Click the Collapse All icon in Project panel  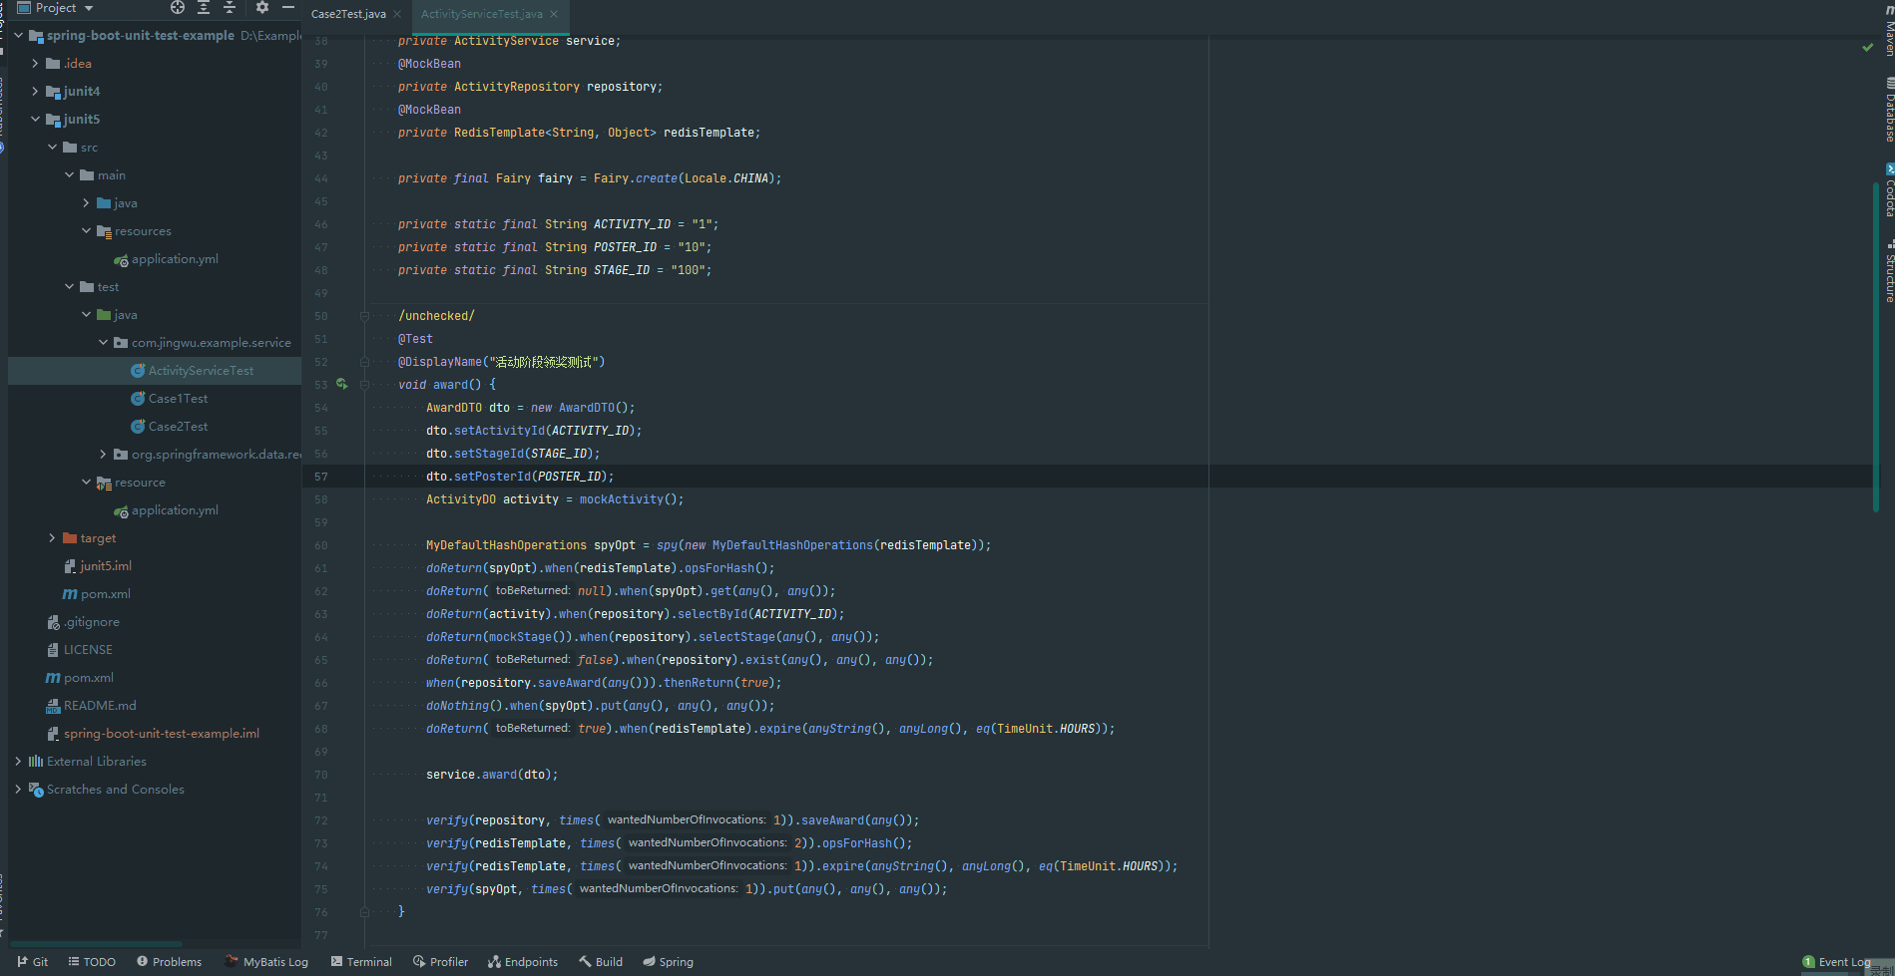(230, 8)
